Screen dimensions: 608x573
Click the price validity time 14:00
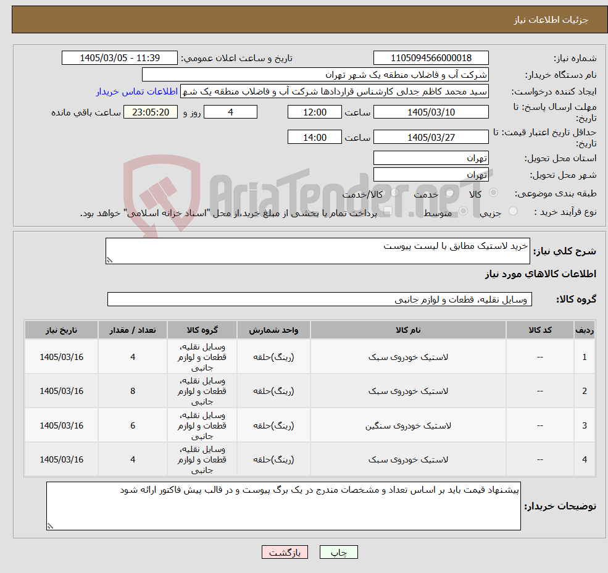click(x=314, y=137)
